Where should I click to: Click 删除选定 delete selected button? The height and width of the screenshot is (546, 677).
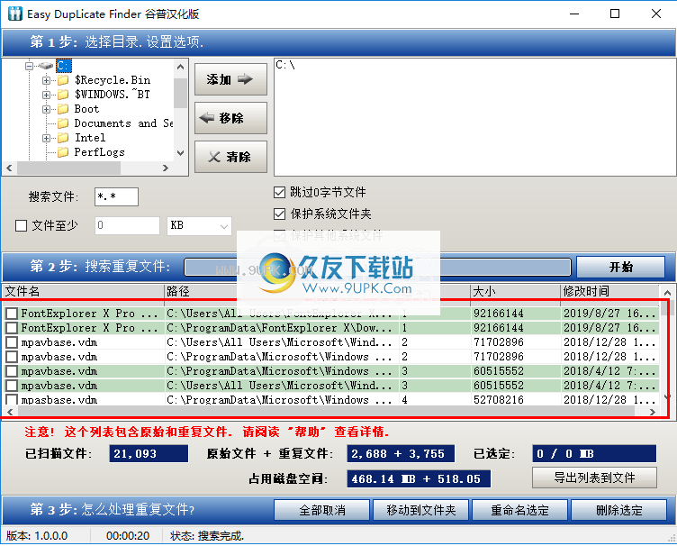point(619,510)
